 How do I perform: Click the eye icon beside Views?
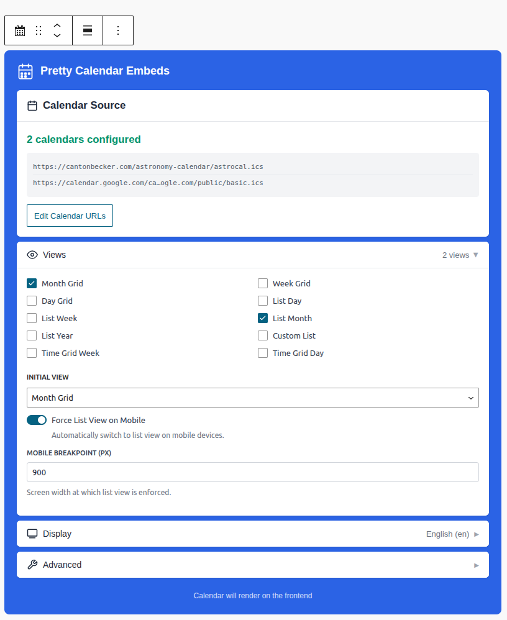[x=32, y=255]
